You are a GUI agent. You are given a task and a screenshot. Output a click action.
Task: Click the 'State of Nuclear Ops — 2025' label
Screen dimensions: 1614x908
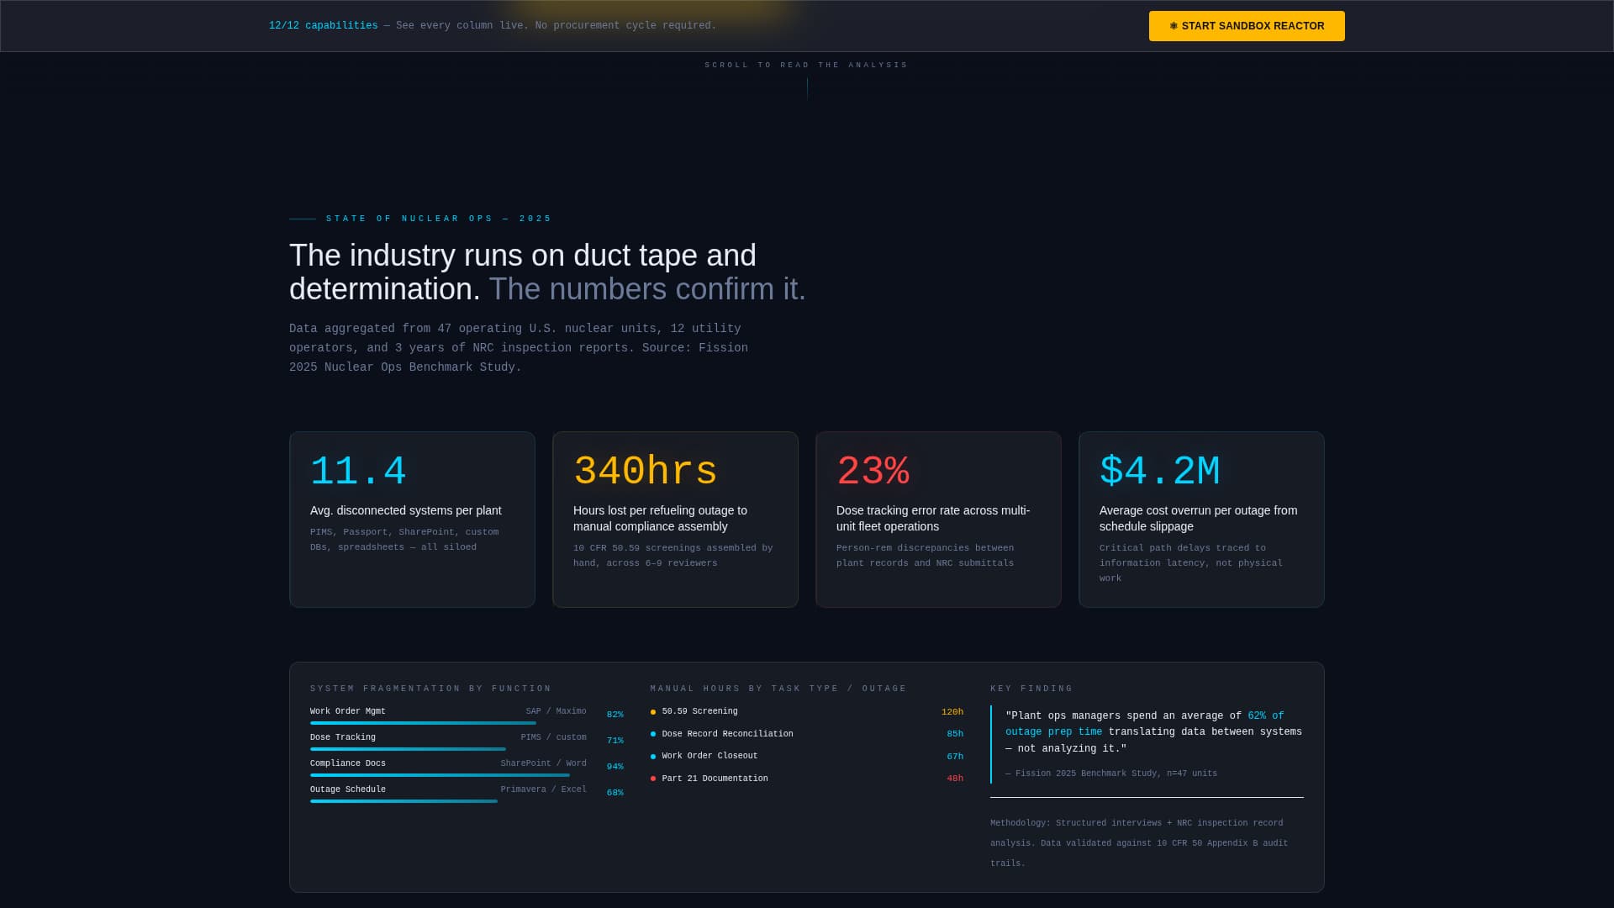439,219
